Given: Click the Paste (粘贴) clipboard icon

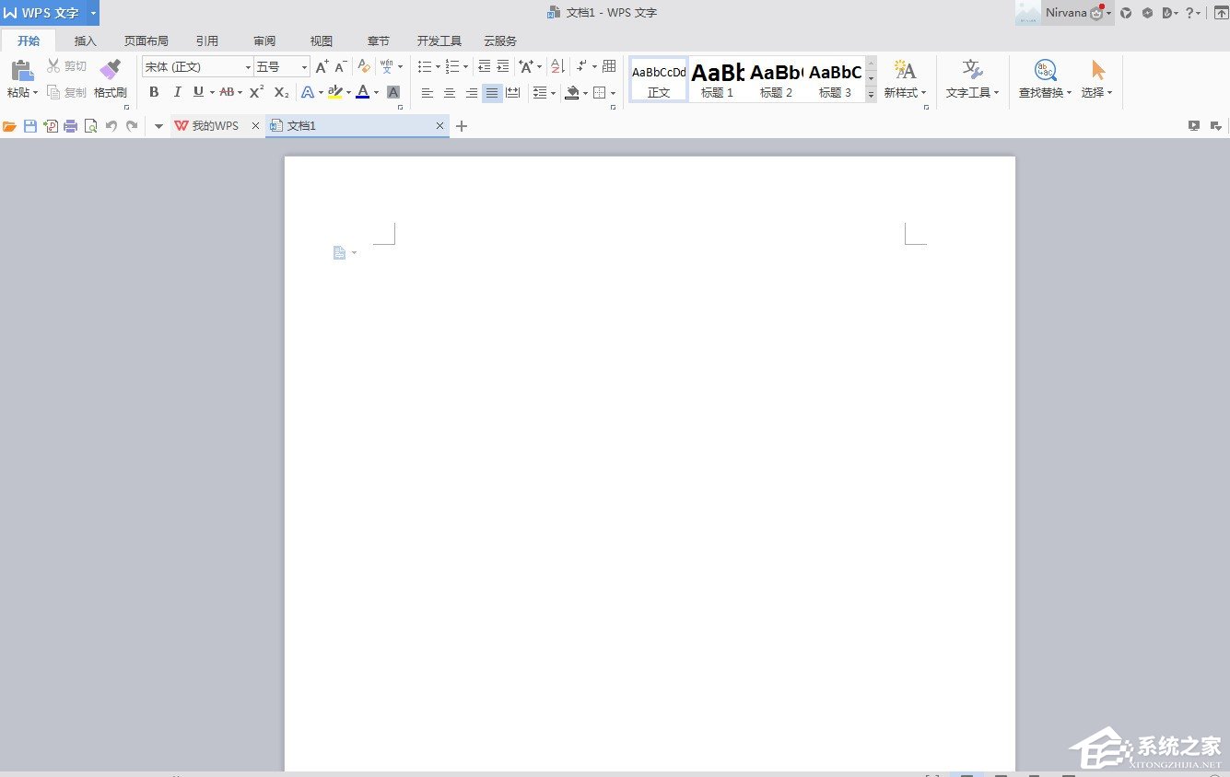Looking at the screenshot, I should click(x=22, y=70).
